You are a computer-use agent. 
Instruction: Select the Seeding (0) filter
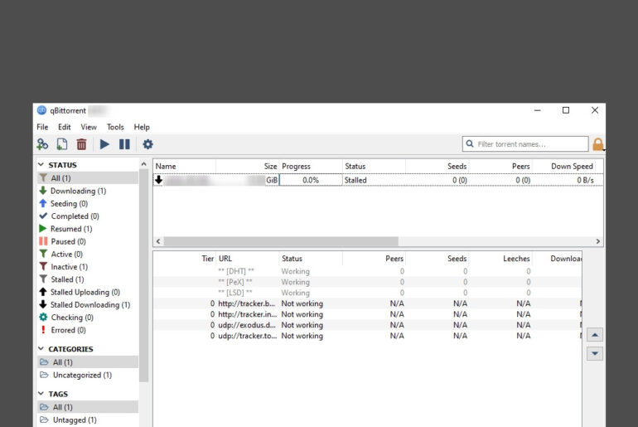coord(88,203)
